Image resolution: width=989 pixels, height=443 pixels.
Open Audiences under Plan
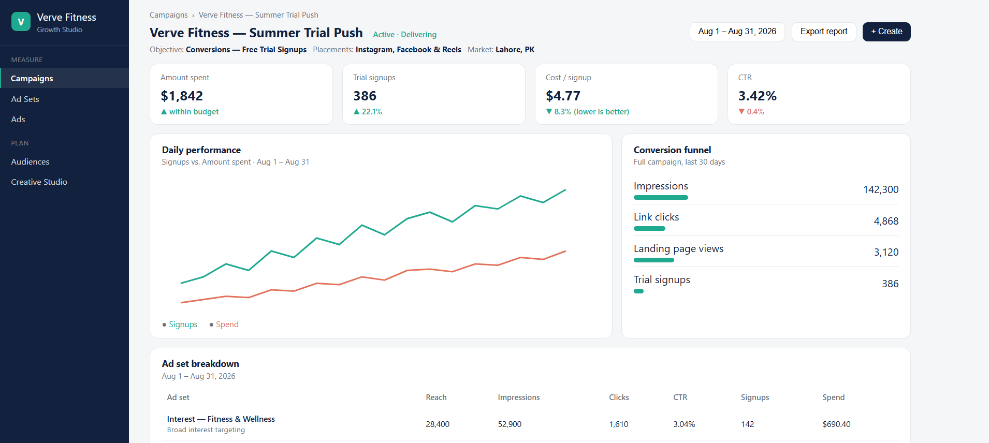coord(64,161)
